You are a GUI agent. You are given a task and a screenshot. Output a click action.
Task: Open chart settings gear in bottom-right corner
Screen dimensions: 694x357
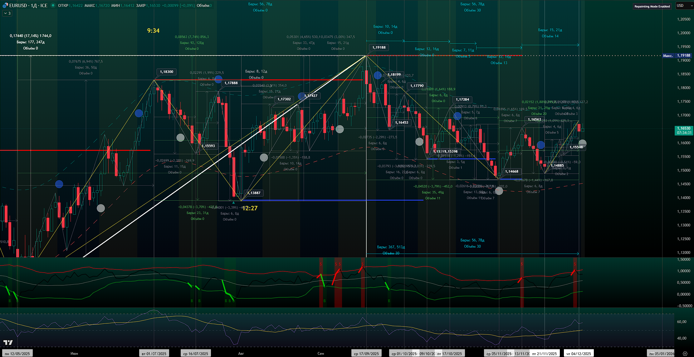click(x=685, y=354)
